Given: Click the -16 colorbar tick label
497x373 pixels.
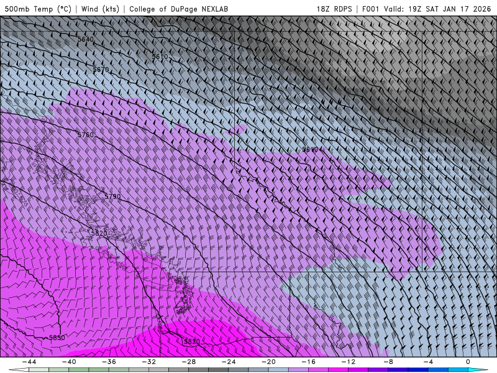Looking at the screenshot, I should (309, 362).
